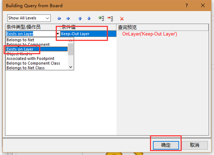Click the OnLayer query preview text
Viewport: 214px width, 155px height.
click(x=149, y=34)
